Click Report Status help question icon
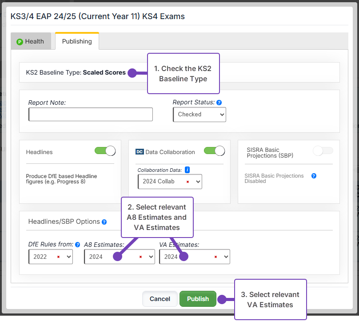359x321 pixels. pos(219,103)
